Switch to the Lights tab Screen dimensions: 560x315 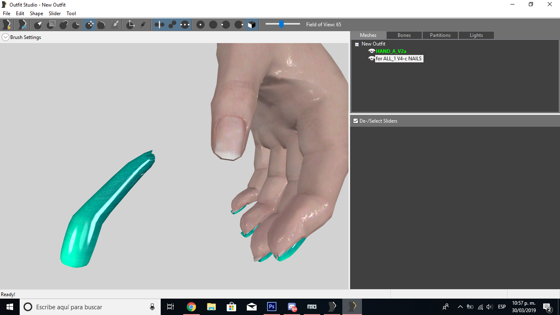(x=476, y=35)
